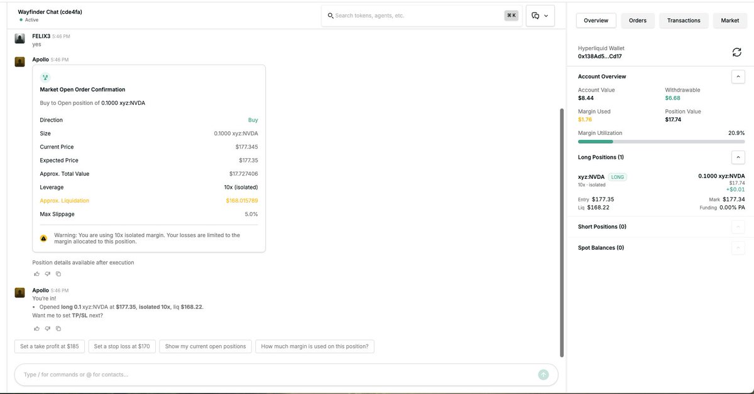The image size is (754, 394).
Task: Click the Current Price $177.345 value
Action: pyautogui.click(x=246, y=147)
